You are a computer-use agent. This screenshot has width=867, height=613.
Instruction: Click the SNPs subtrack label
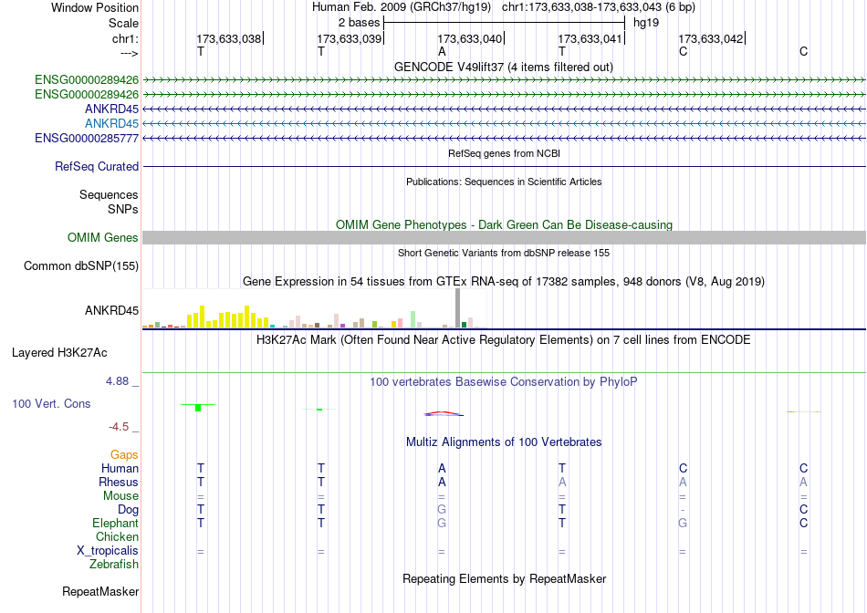point(123,210)
